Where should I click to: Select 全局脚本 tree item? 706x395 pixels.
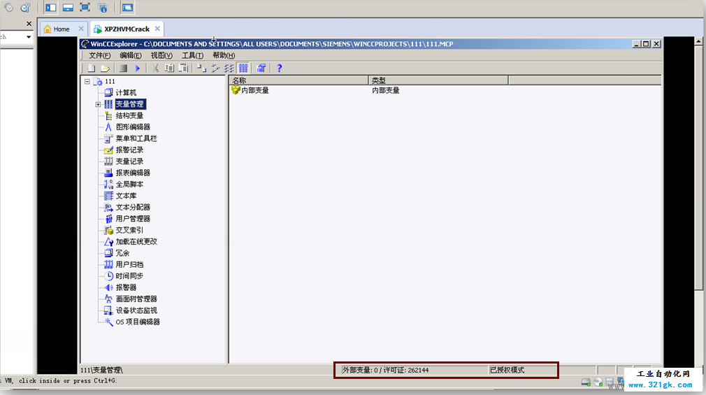coord(130,184)
